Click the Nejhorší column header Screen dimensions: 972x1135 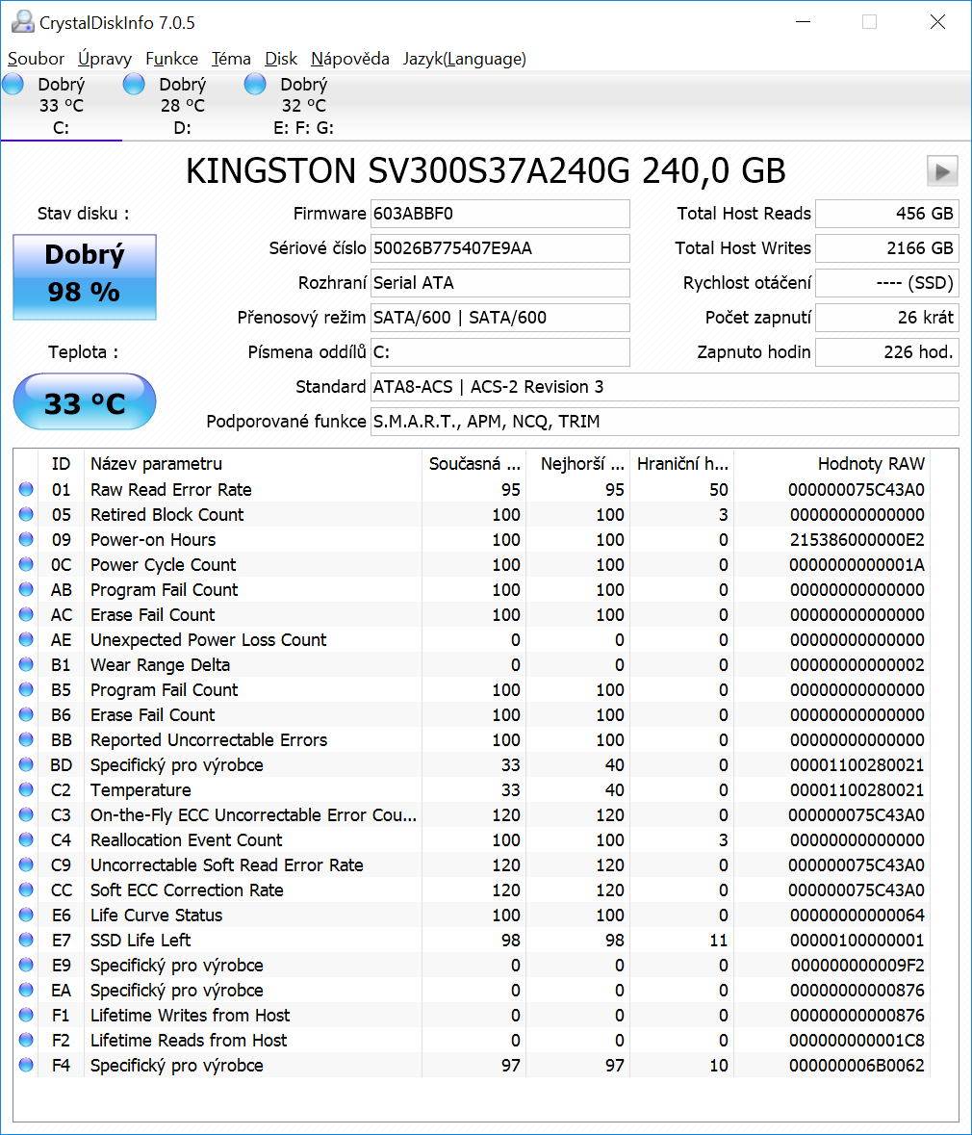pyautogui.click(x=577, y=464)
